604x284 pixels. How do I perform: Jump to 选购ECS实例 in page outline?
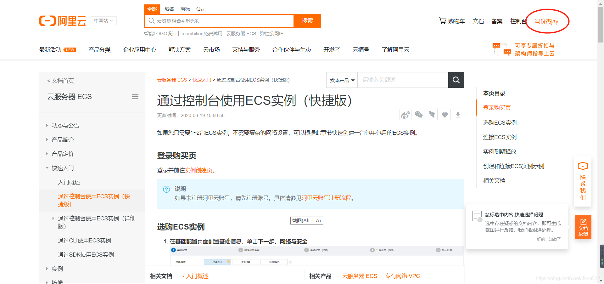(x=500, y=123)
